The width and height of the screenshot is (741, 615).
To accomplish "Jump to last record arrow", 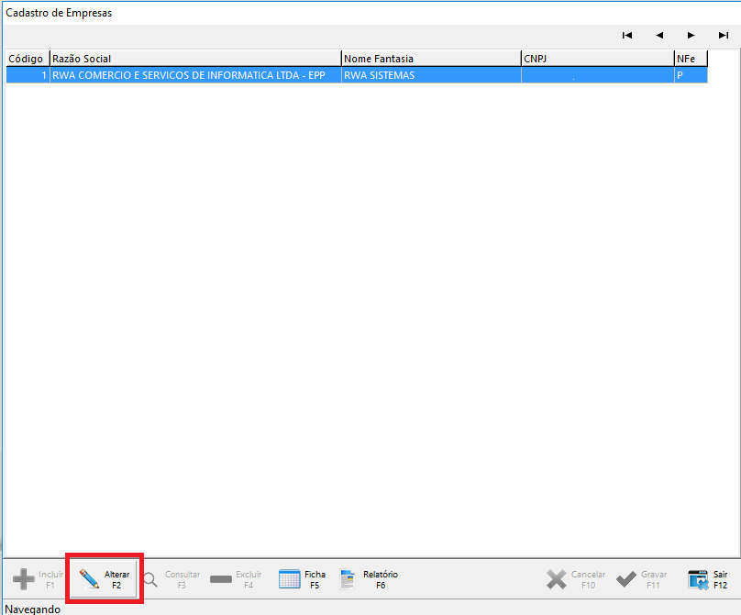I will (723, 36).
